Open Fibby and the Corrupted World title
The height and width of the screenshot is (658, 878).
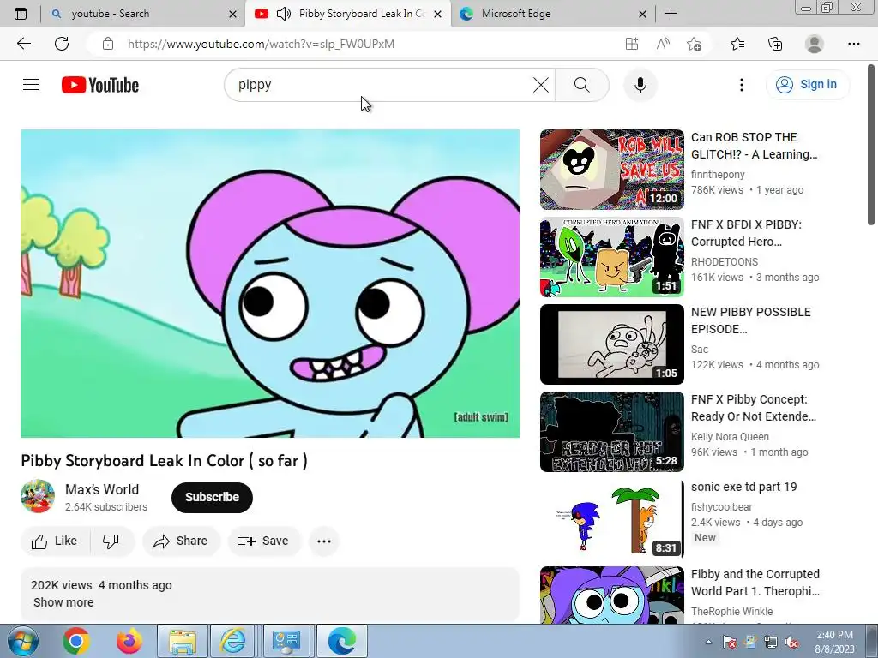755,583
